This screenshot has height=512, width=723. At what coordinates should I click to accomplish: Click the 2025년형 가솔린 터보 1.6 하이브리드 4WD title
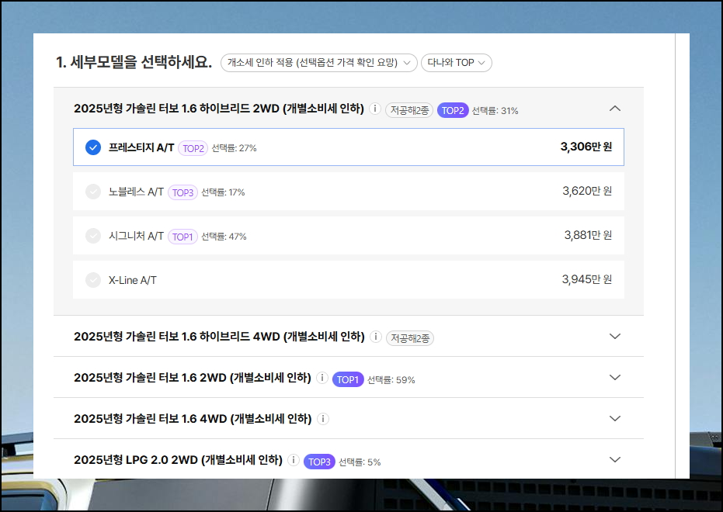point(220,337)
